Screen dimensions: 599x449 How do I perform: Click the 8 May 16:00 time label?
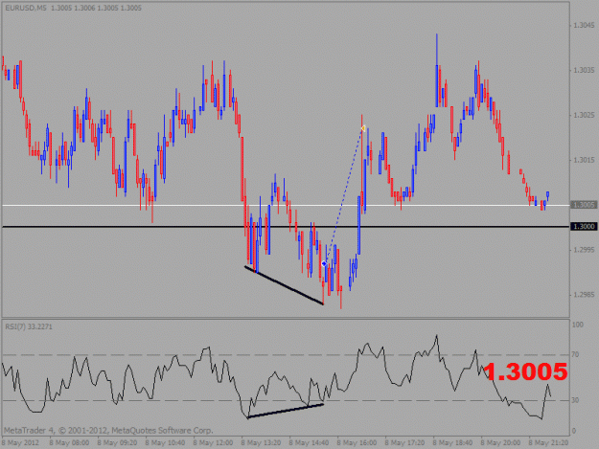[357, 443]
